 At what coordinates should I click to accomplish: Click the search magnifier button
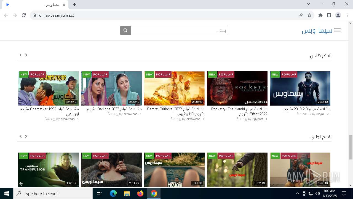(x=125, y=30)
